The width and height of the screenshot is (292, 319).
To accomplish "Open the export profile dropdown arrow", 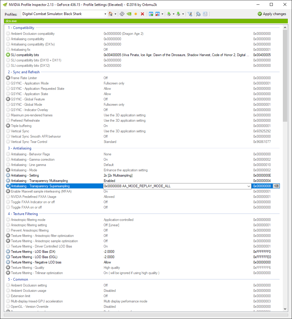I will coord(173,14).
